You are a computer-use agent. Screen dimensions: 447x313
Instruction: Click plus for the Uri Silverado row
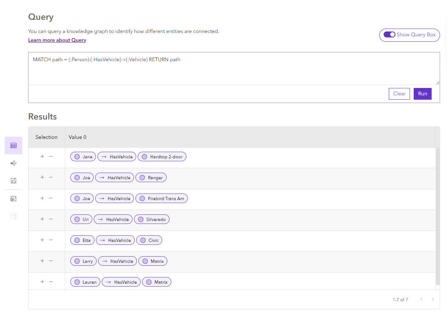pos(42,219)
